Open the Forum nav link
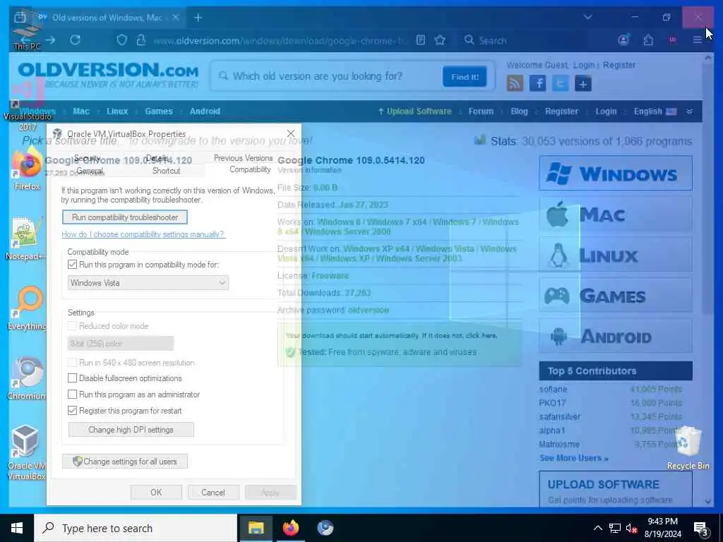The image size is (723, 542). pyautogui.click(x=481, y=111)
